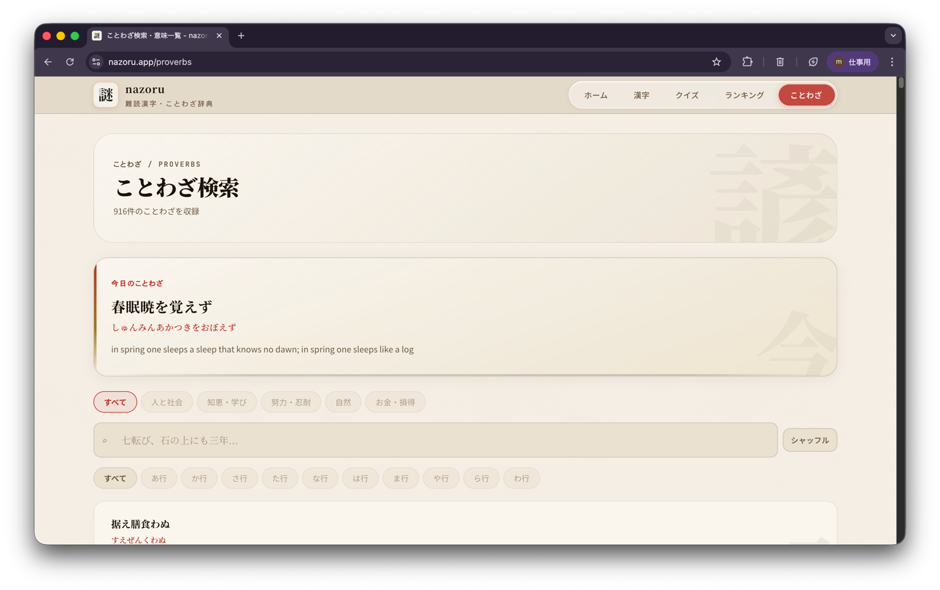Filter proverbs by た行
Viewport: 940px width, 590px height.
280,478
